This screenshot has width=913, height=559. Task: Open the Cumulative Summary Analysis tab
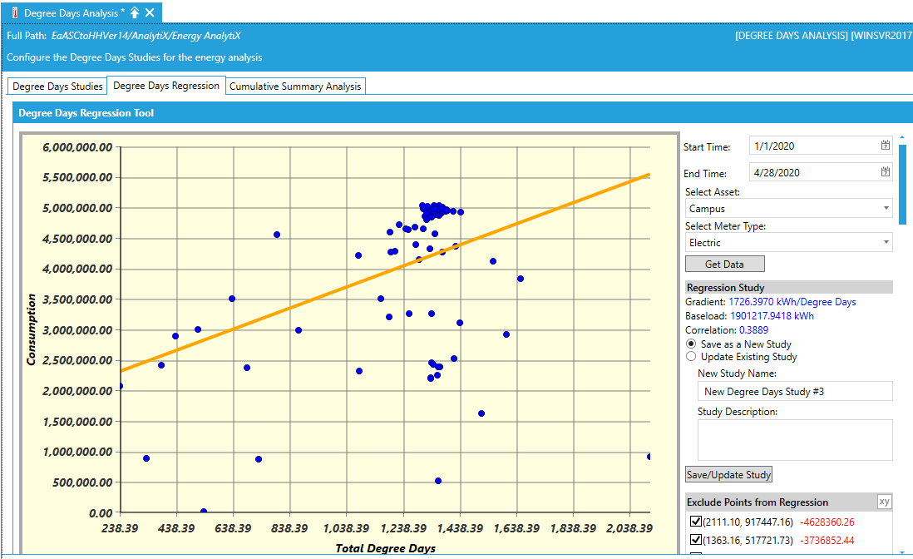click(x=295, y=87)
